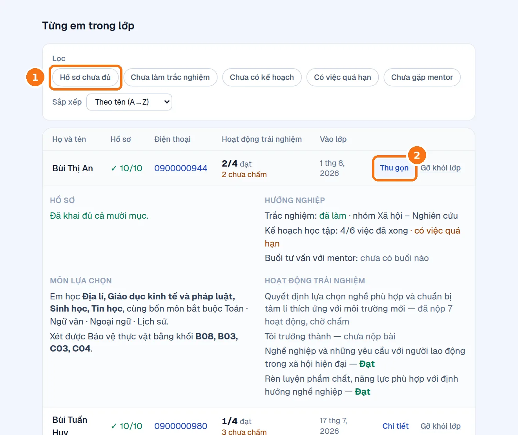Click the "Sắp xếp" label
This screenshot has height=435, width=518.
click(x=67, y=102)
